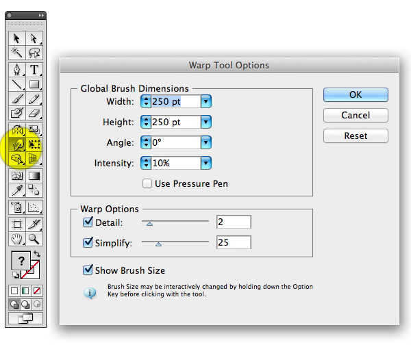Click the OK button
This screenshot has width=411, height=349.
(x=356, y=94)
